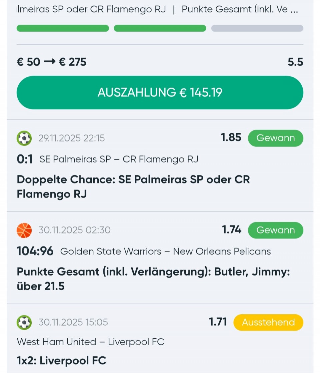The height and width of the screenshot is (373, 320).
Task: Tap the 1.85 odds value
Action: pyautogui.click(x=231, y=137)
